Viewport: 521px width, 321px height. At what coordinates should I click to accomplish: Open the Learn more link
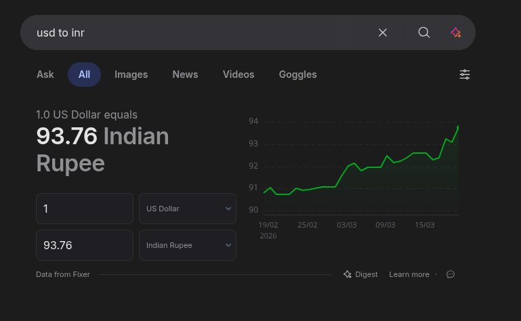tap(409, 274)
